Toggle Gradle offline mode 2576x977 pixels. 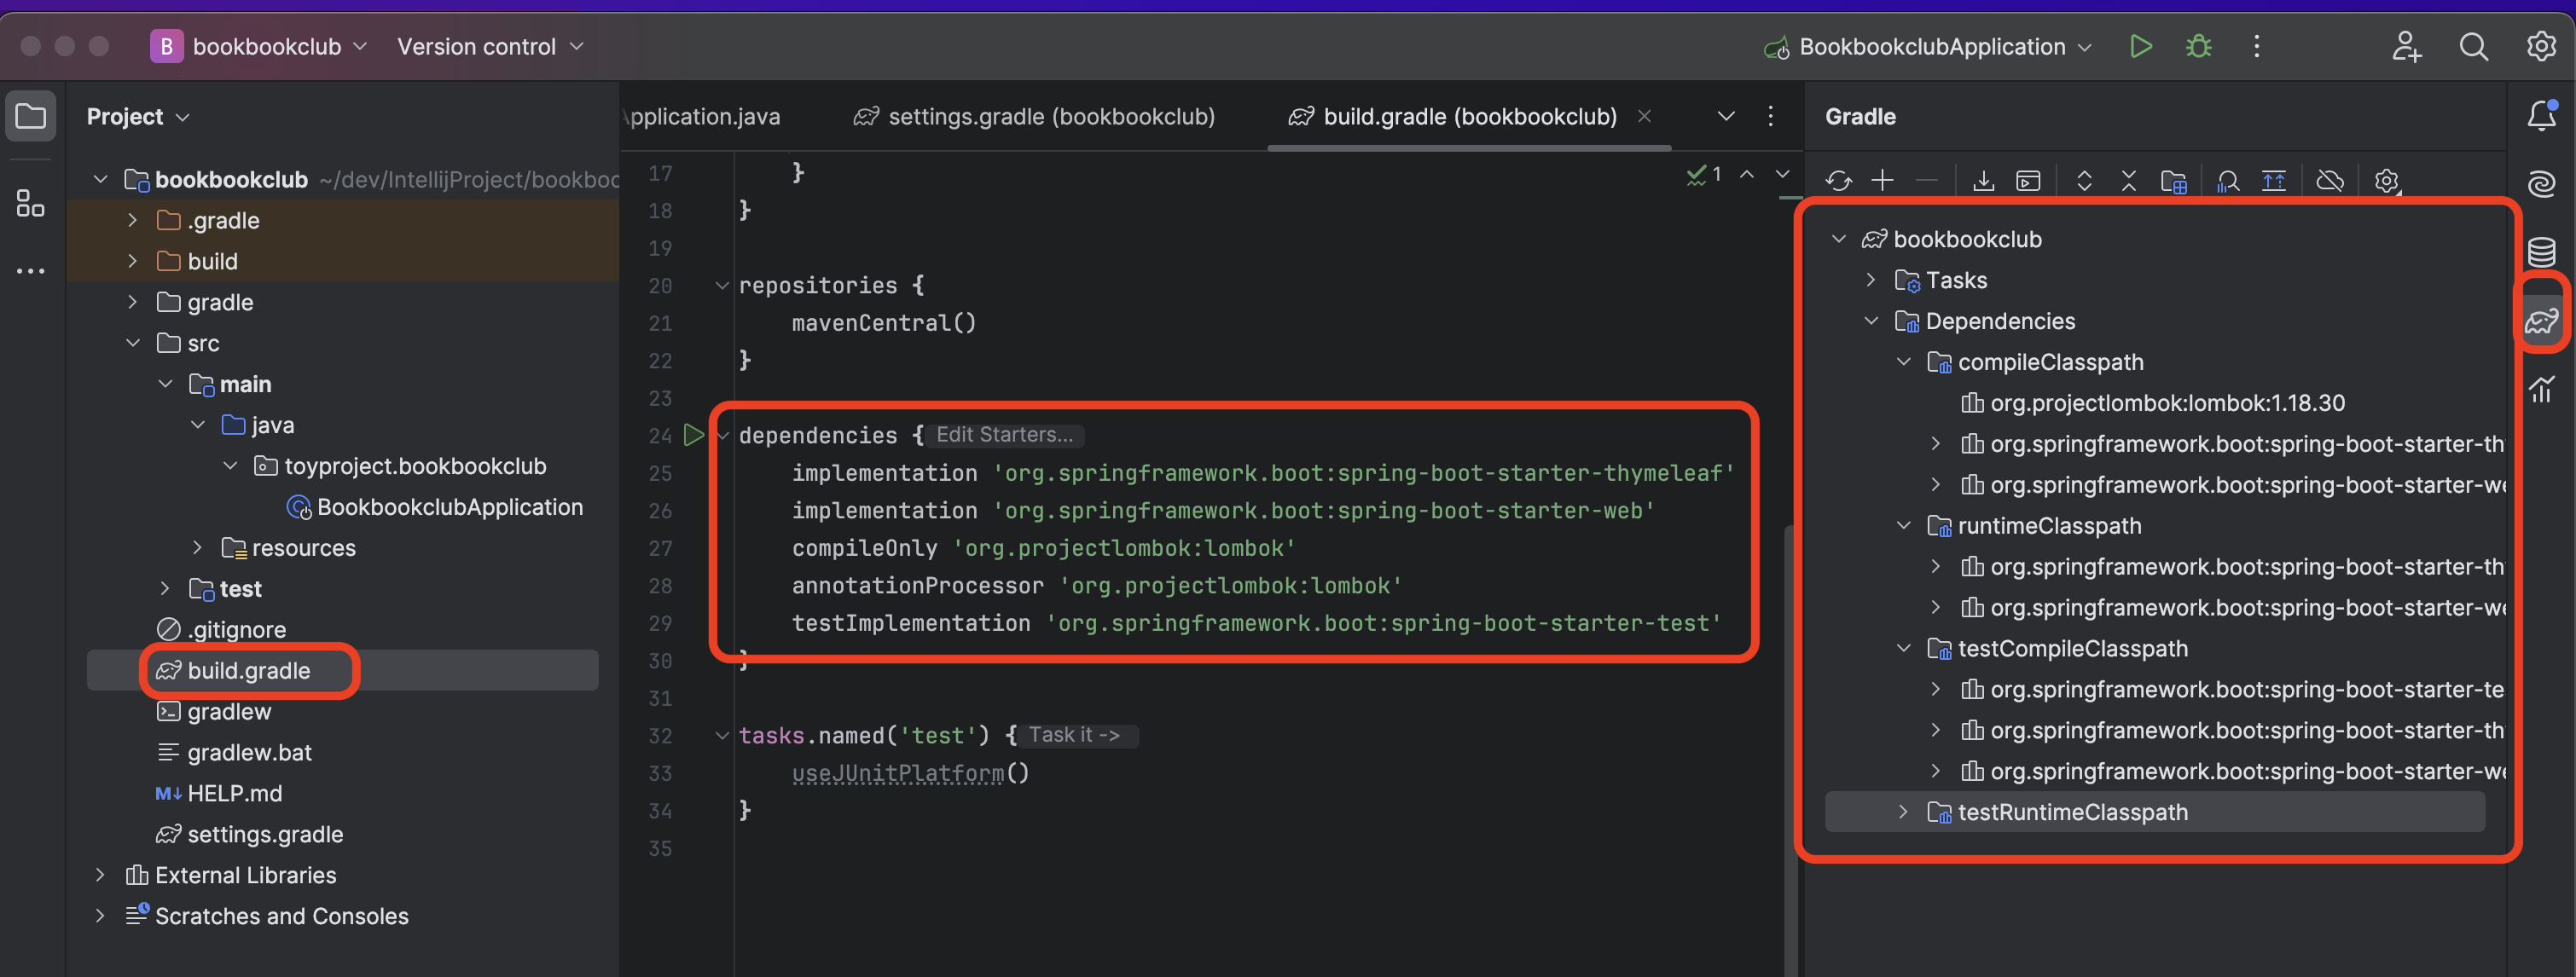(2330, 181)
